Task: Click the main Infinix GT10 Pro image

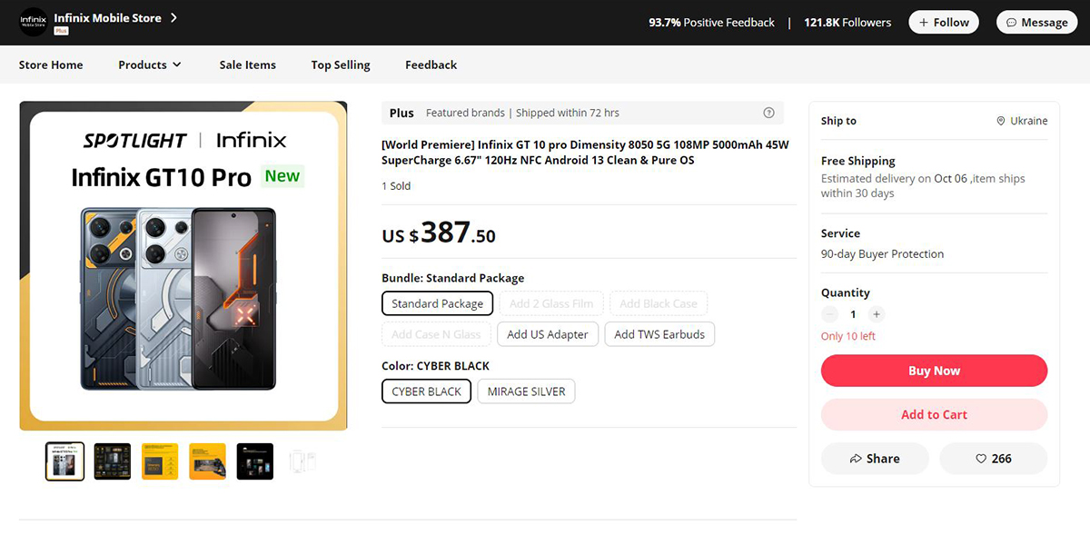Action: (x=183, y=265)
